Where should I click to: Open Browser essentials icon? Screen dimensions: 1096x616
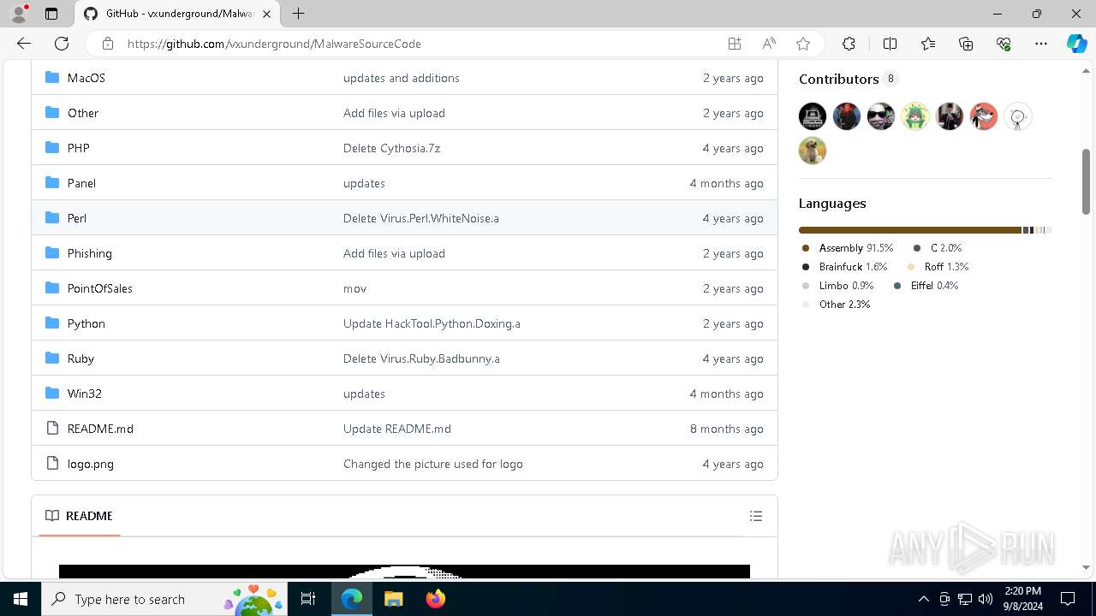coord(1004,44)
